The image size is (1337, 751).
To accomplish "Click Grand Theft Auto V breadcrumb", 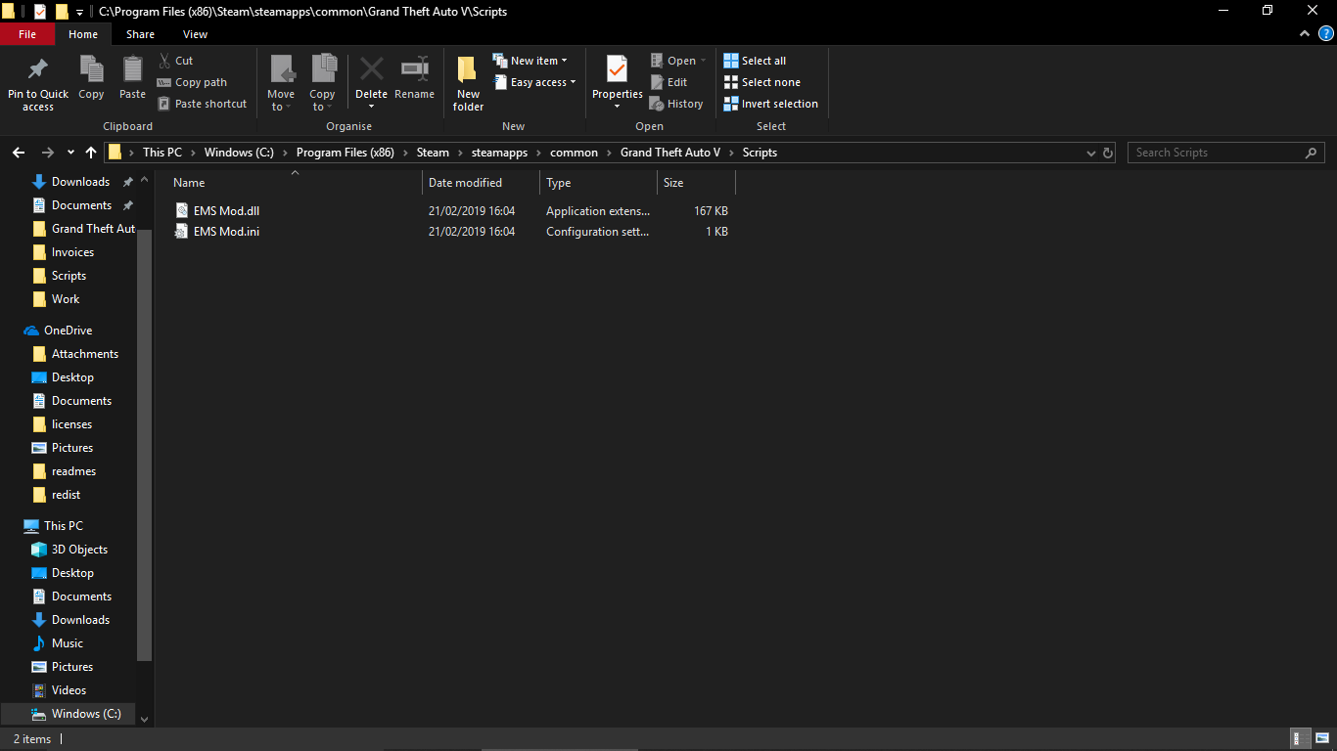I will point(670,153).
